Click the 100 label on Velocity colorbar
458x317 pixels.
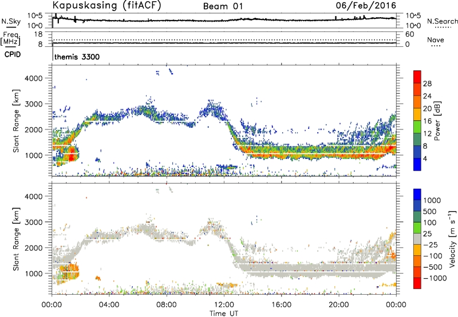[430, 223]
